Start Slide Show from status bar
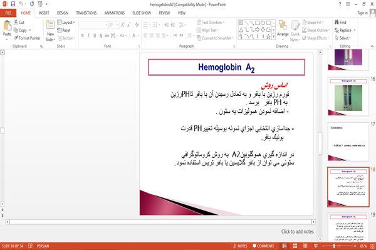 point(316,246)
